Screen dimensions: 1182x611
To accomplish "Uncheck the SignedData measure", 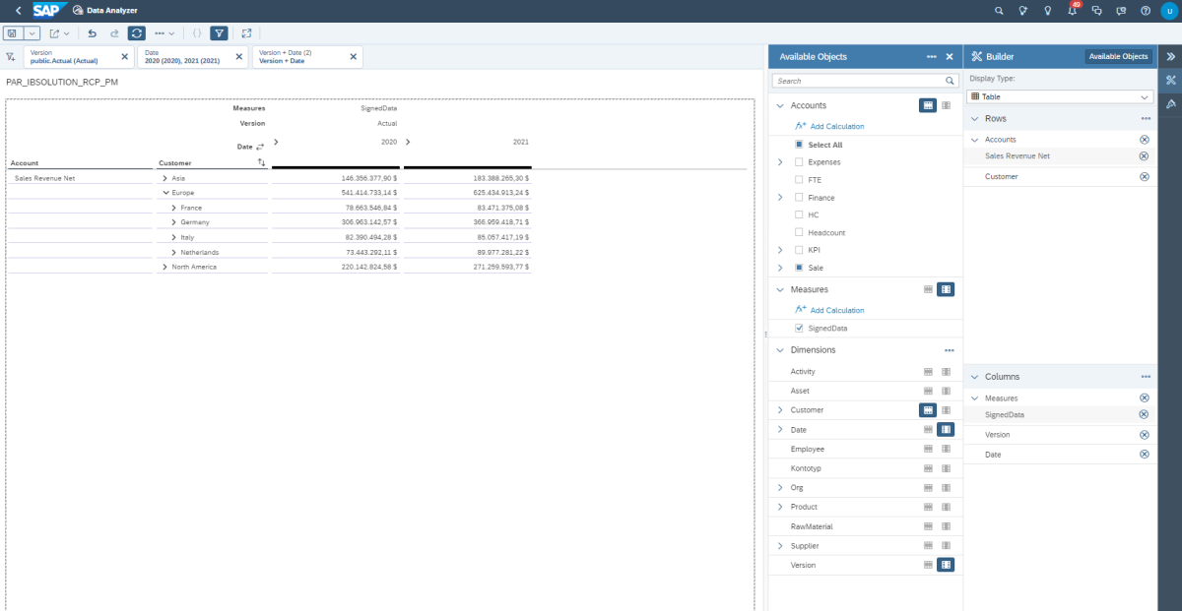I will (x=798, y=328).
